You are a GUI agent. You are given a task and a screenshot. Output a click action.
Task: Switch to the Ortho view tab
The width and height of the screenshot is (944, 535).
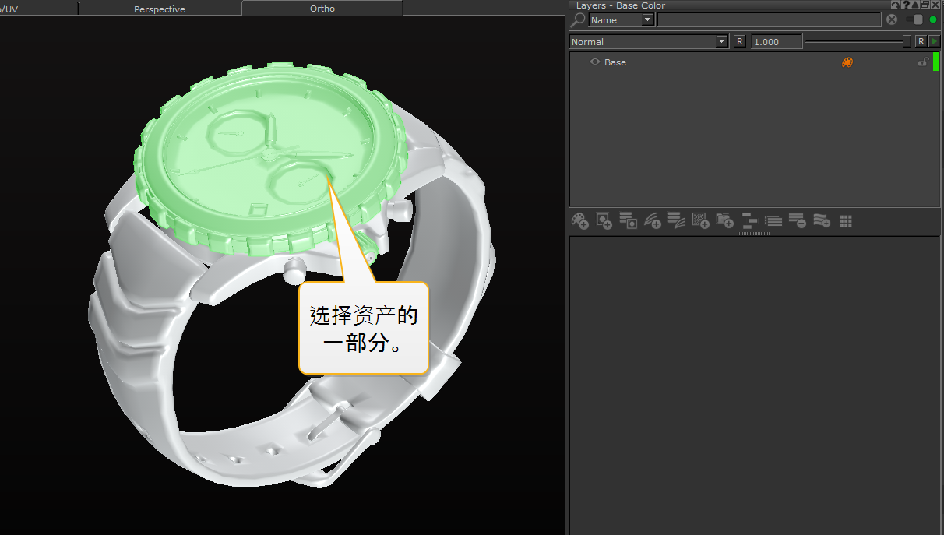pos(322,9)
